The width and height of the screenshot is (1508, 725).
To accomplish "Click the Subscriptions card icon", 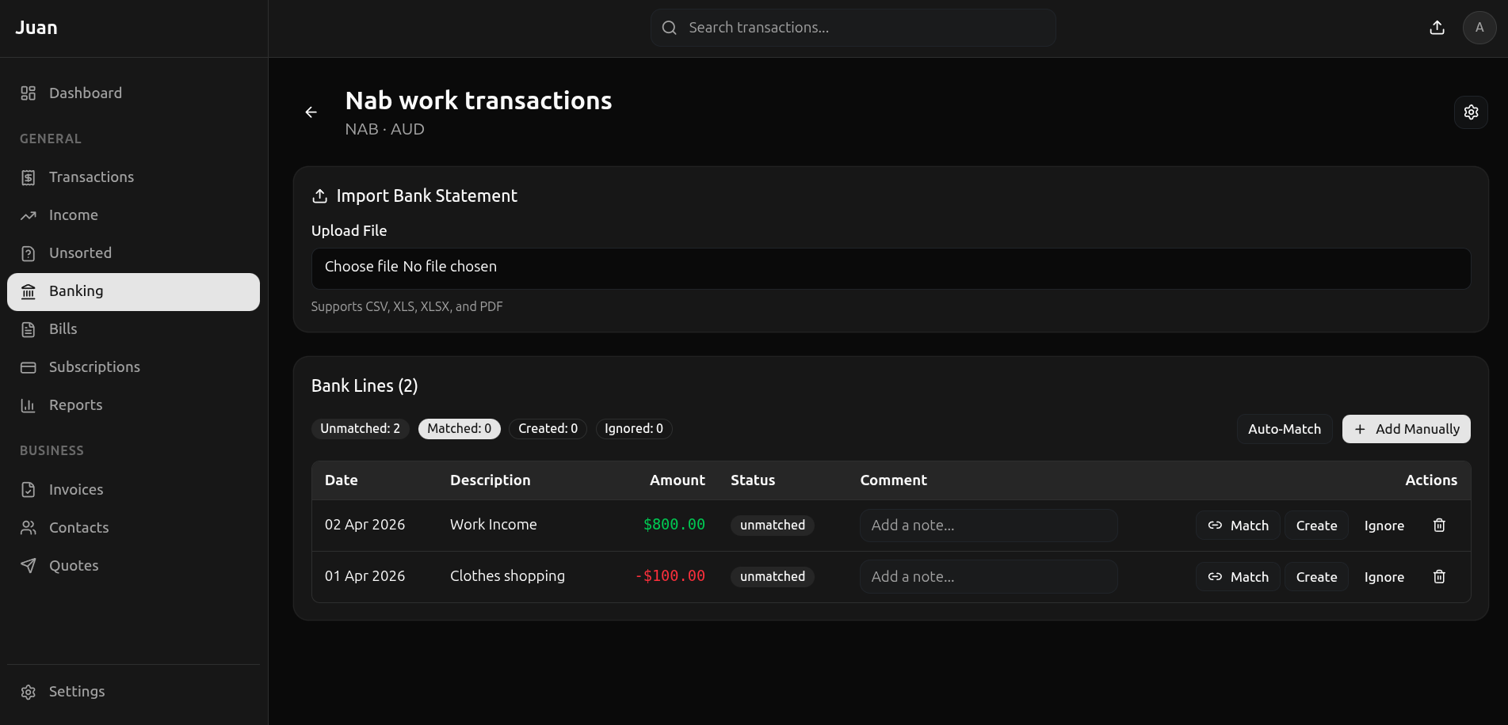I will (x=29, y=366).
